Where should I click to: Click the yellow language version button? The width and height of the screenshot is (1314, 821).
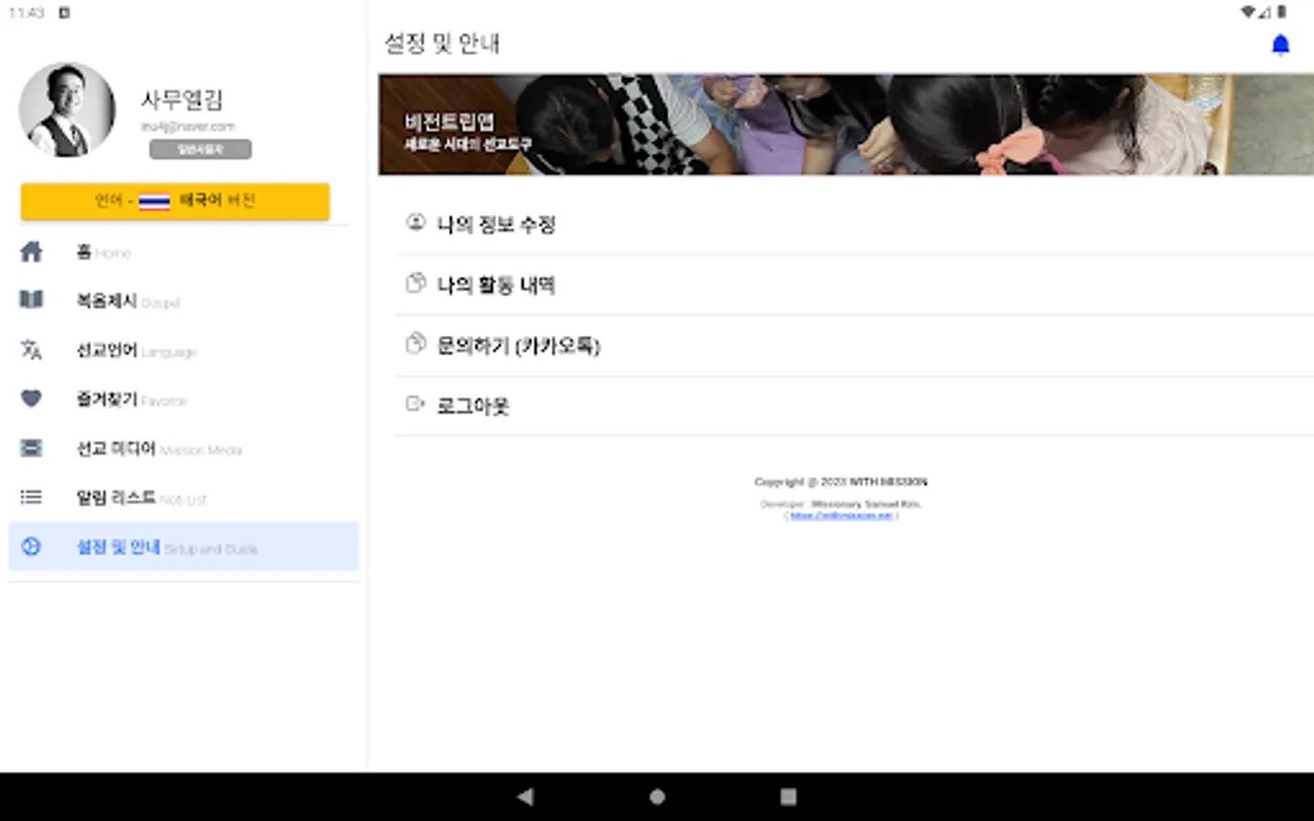pos(175,202)
